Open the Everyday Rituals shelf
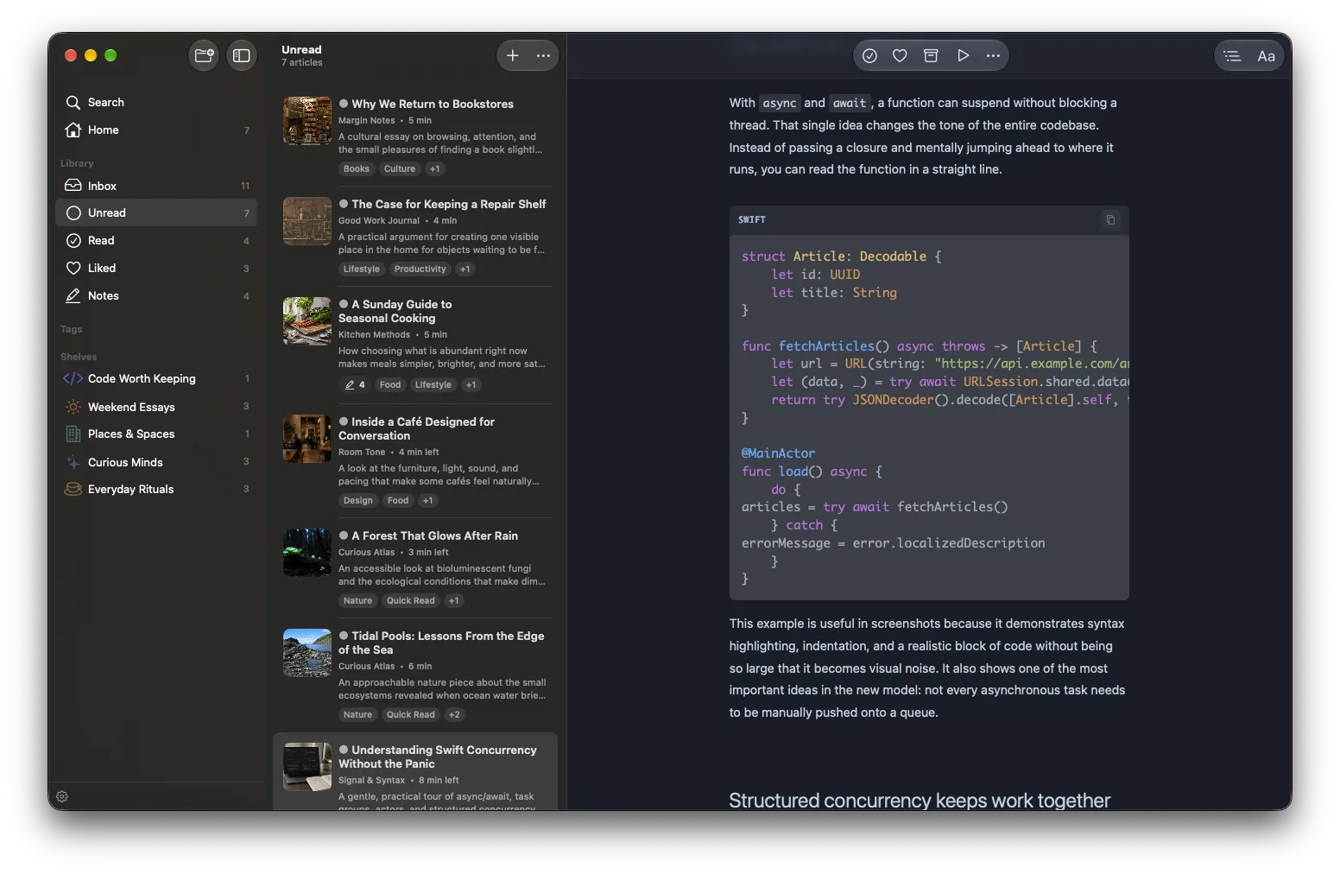This screenshot has width=1340, height=874. point(156,489)
